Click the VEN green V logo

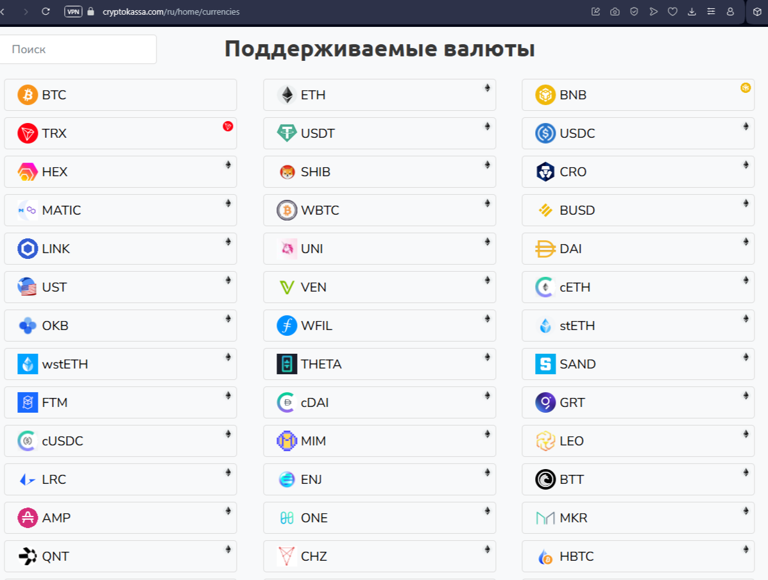pyautogui.click(x=287, y=287)
